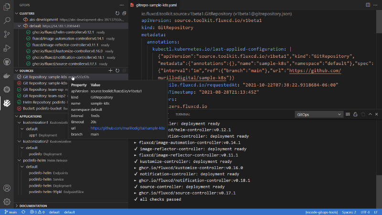Add a new source in Sources section

point(110,70)
